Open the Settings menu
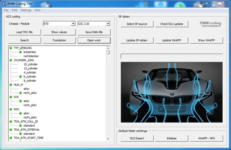 [26, 10]
